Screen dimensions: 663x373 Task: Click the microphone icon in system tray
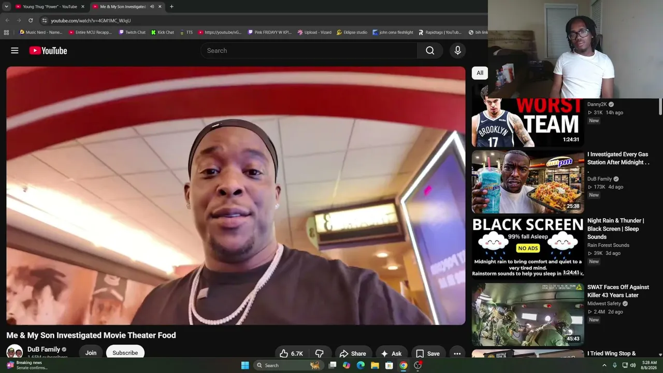point(615,365)
